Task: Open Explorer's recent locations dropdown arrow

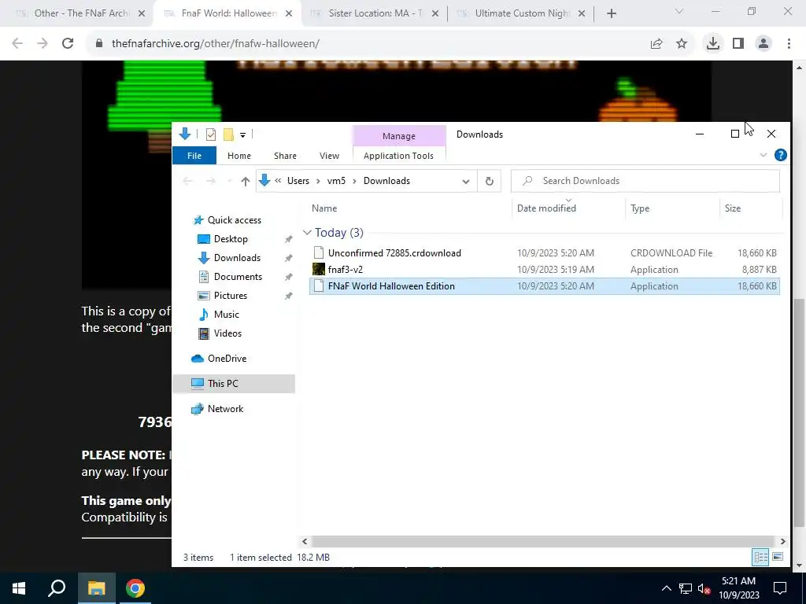Action: point(229,181)
